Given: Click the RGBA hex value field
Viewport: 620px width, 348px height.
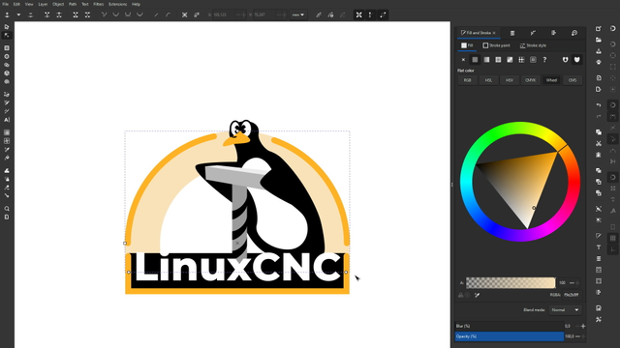Looking at the screenshot, I should tap(572, 295).
